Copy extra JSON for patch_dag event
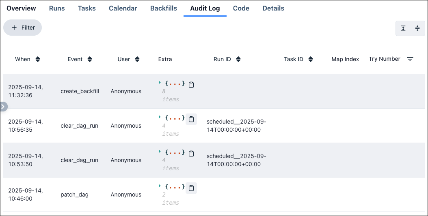The height and width of the screenshot is (216, 428). [x=191, y=188]
